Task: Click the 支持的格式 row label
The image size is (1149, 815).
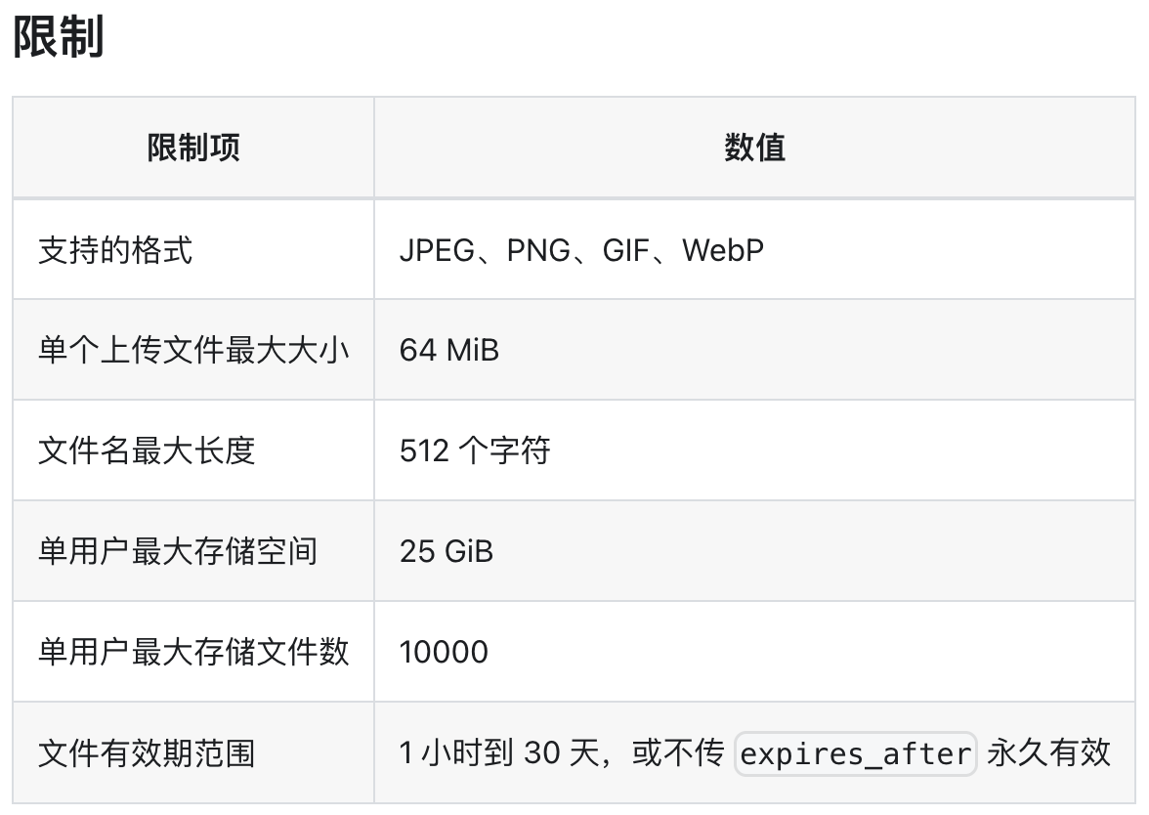Action: [x=115, y=250]
